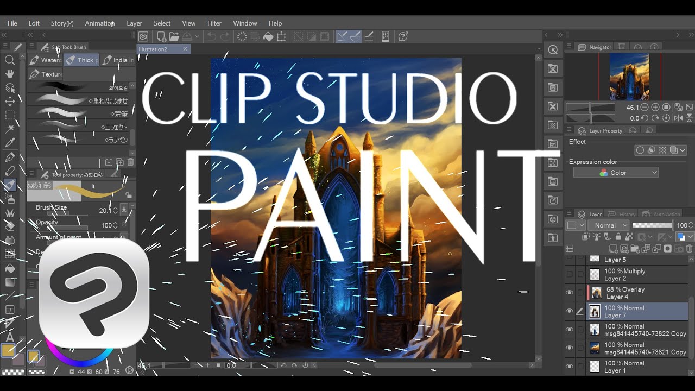Click the Navigator zoom slider
Screen dimensions: 695x391
coord(590,108)
